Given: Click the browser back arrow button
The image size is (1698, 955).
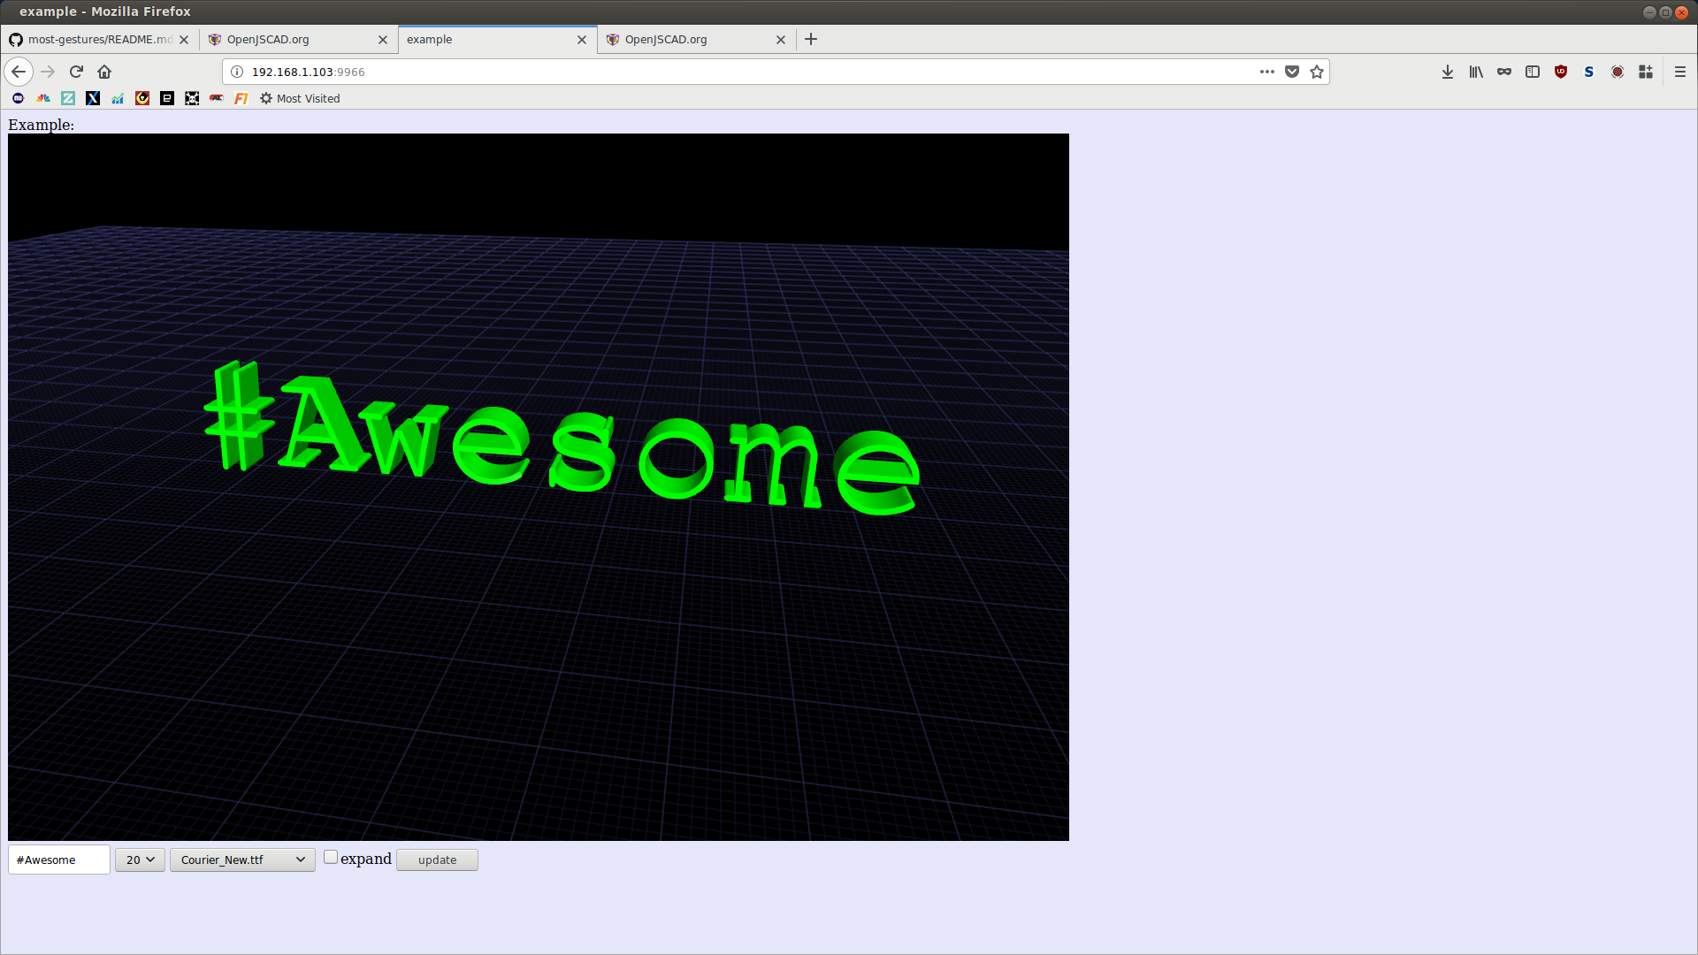Looking at the screenshot, I should click(x=19, y=72).
